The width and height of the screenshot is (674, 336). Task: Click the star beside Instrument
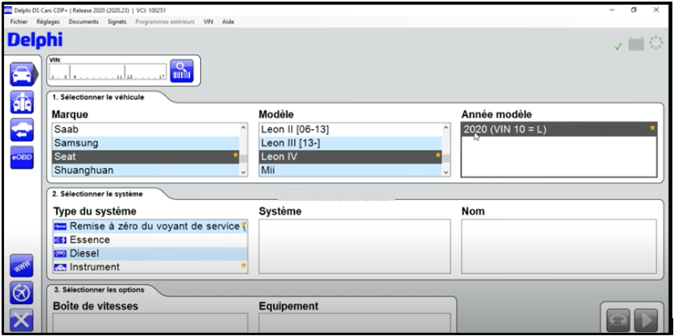coord(244,265)
